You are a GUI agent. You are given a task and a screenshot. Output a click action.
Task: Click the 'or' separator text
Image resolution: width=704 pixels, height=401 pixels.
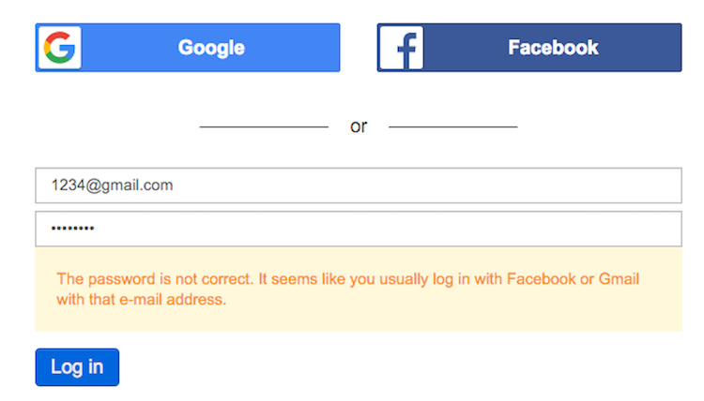(x=359, y=126)
